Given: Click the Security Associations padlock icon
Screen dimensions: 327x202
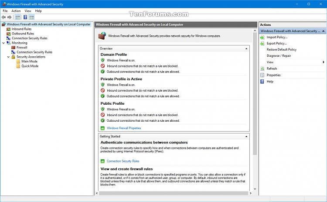Looking at the screenshot, I should pyautogui.click(x=14, y=57).
